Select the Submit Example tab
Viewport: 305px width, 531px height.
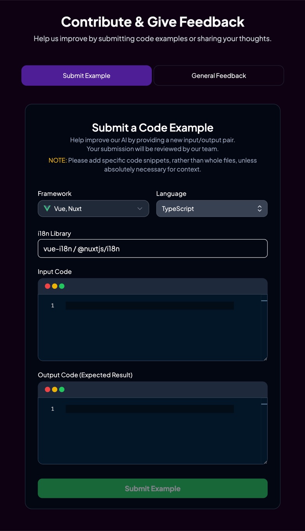pyautogui.click(x=86, y=75)
